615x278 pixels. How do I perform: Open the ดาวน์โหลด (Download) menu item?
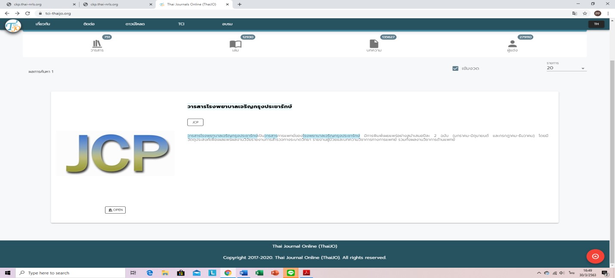(135, 24)
